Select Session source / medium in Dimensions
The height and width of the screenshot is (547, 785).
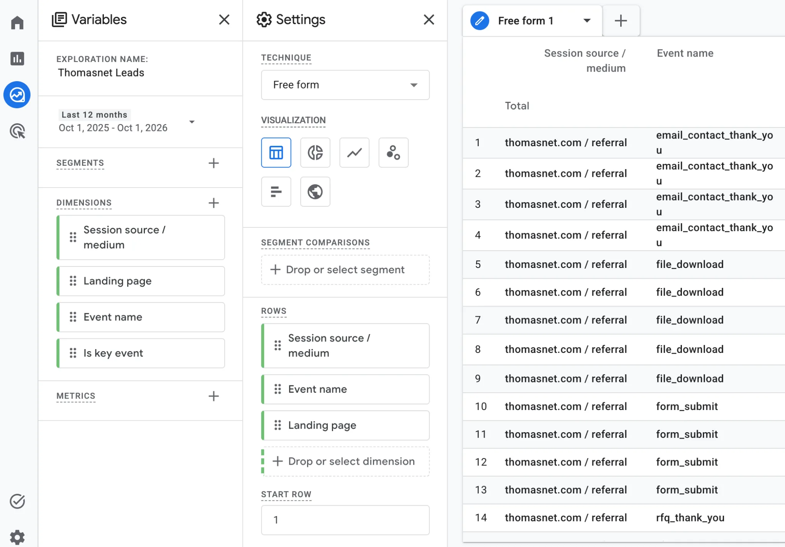coord(141,237)
